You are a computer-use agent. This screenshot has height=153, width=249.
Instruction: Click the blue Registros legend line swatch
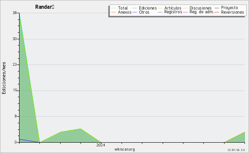click(160, 12)
